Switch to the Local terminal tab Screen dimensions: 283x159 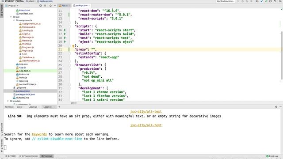(x=19, y=107)
